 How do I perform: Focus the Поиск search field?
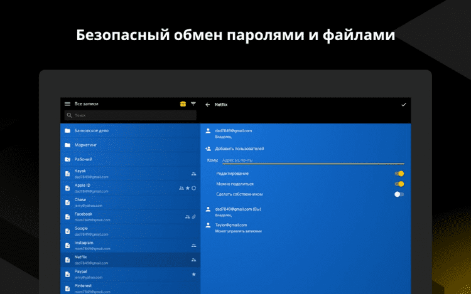[x=131, y=115]
